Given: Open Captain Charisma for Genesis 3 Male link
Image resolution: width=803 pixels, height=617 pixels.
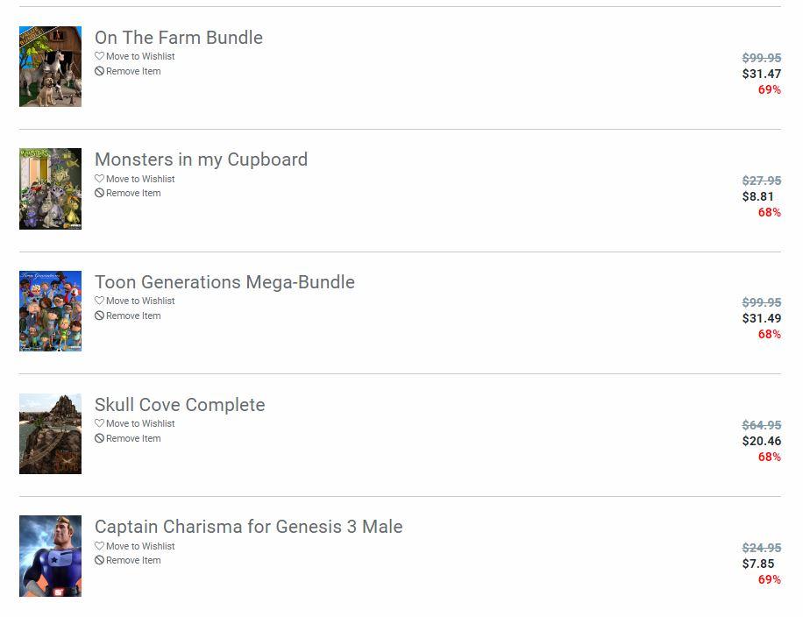Looking at the screenshot, I should coord(249,527).
